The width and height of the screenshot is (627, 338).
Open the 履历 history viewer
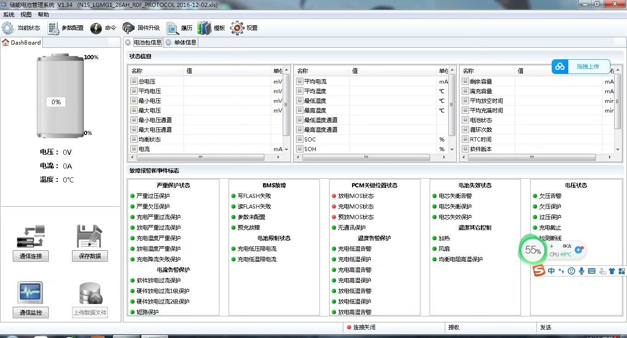coord(172,28)
